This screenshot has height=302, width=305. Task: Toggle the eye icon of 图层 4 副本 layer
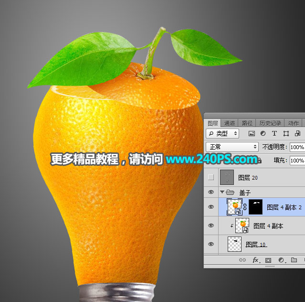(x=211, y=226)
